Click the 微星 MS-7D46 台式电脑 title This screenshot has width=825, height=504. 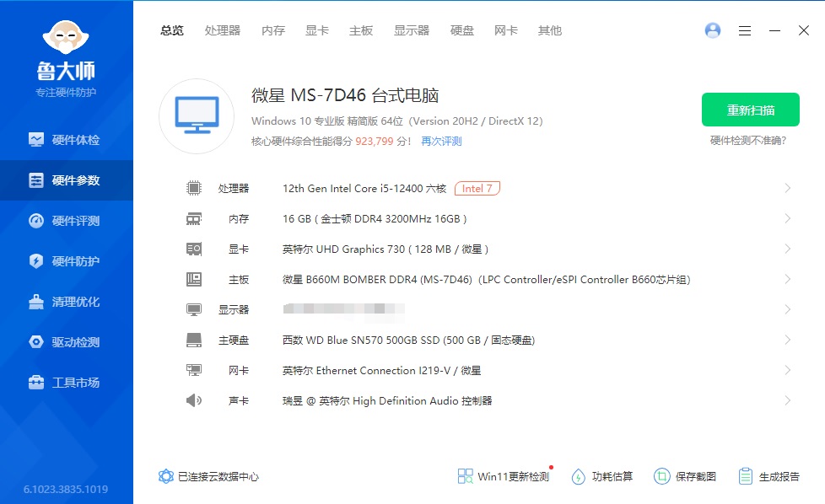tap(345, 95)
